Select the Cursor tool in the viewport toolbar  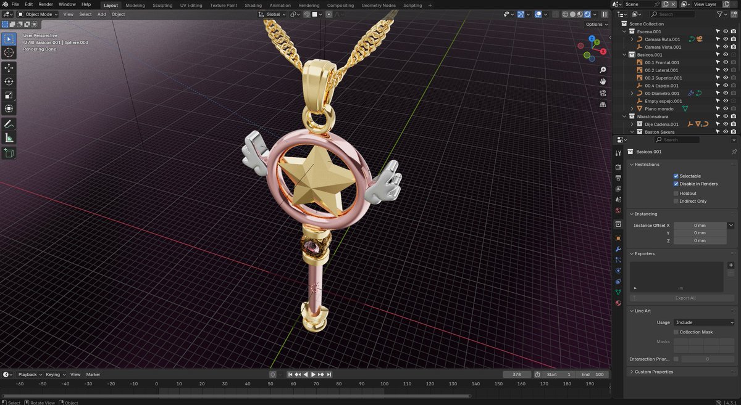(9, 53)
